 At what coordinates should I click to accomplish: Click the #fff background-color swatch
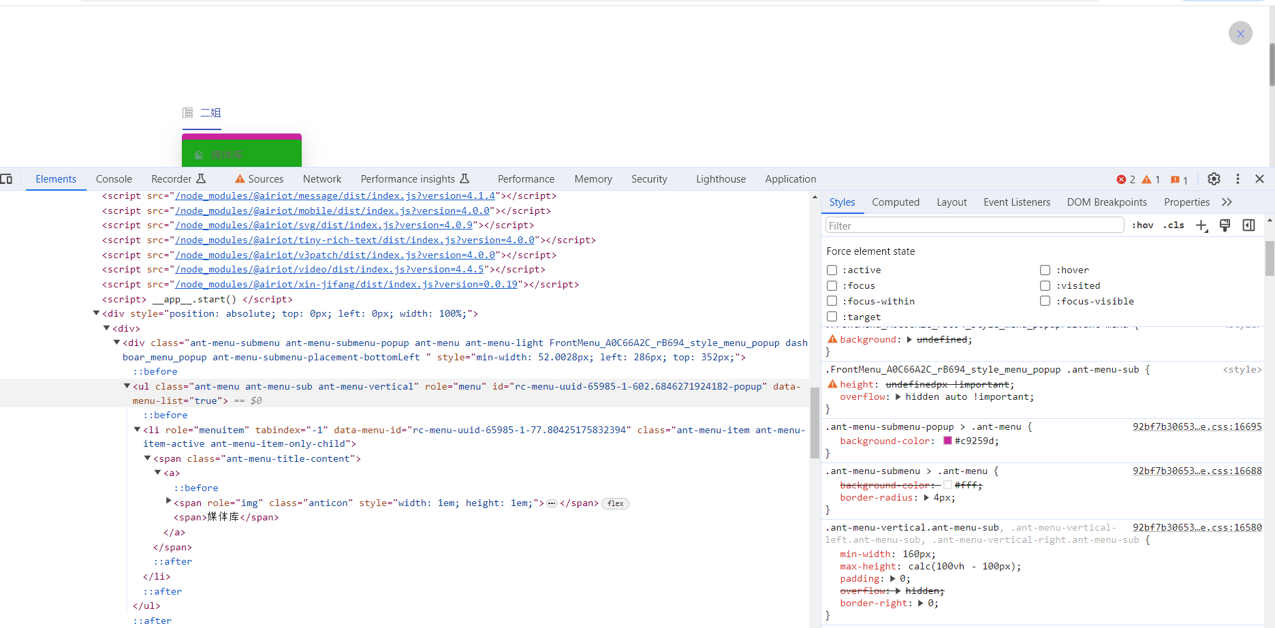click(x=947, y=485)
